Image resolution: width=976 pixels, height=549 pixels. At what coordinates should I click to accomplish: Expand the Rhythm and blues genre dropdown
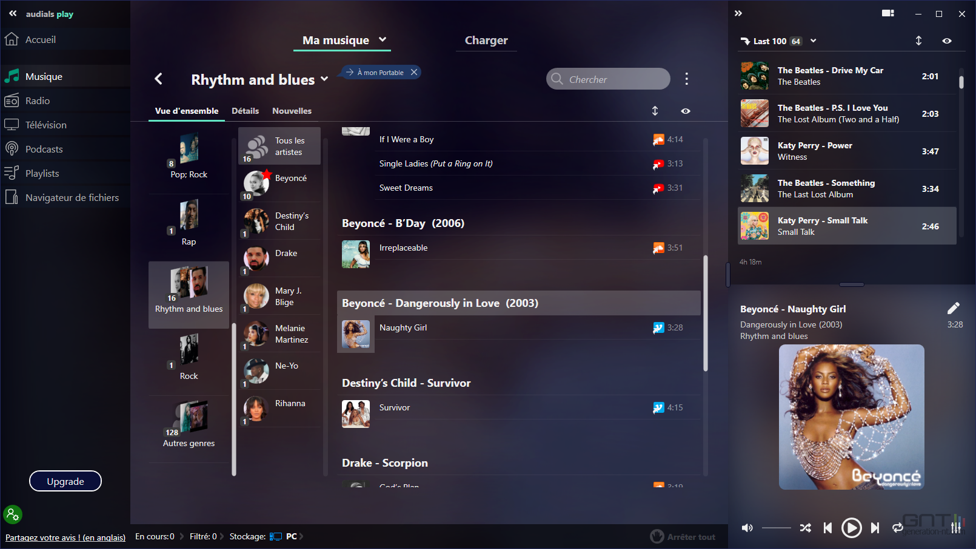[324, 79]
